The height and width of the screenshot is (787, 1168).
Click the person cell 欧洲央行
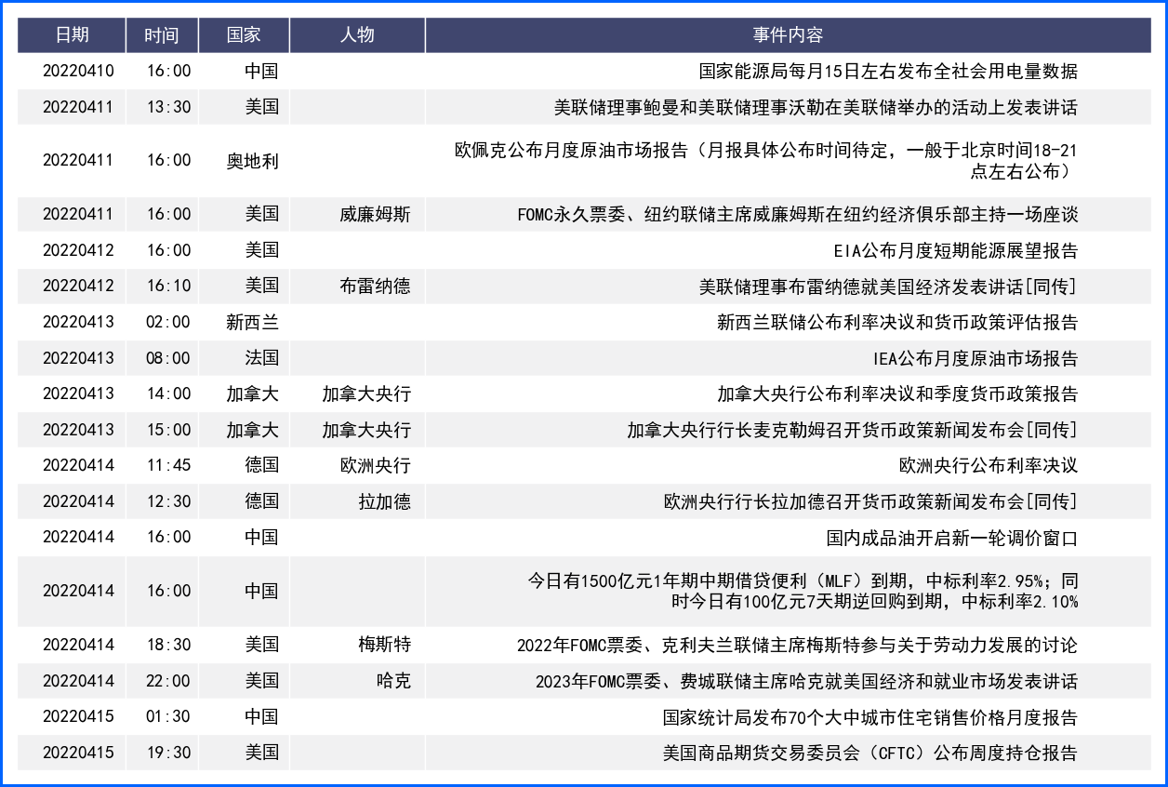click(376, 465)
